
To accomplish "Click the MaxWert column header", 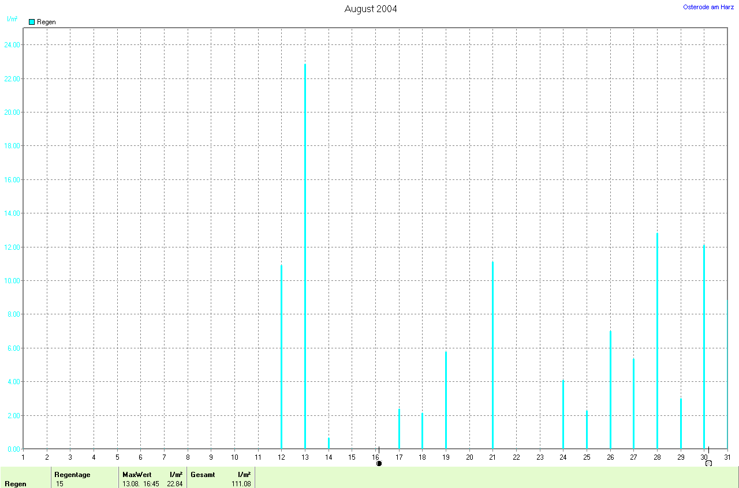I will coord(136,475).
